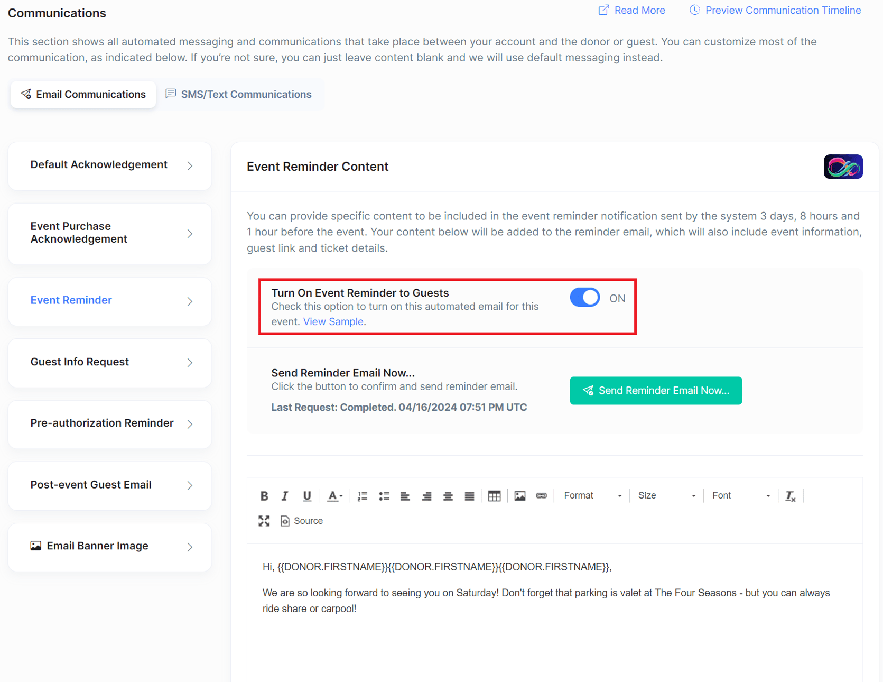Viewport: 883px width, 682px height.
Task: Switch to SMS/Text Communications tab
Action: pos(239,95)
